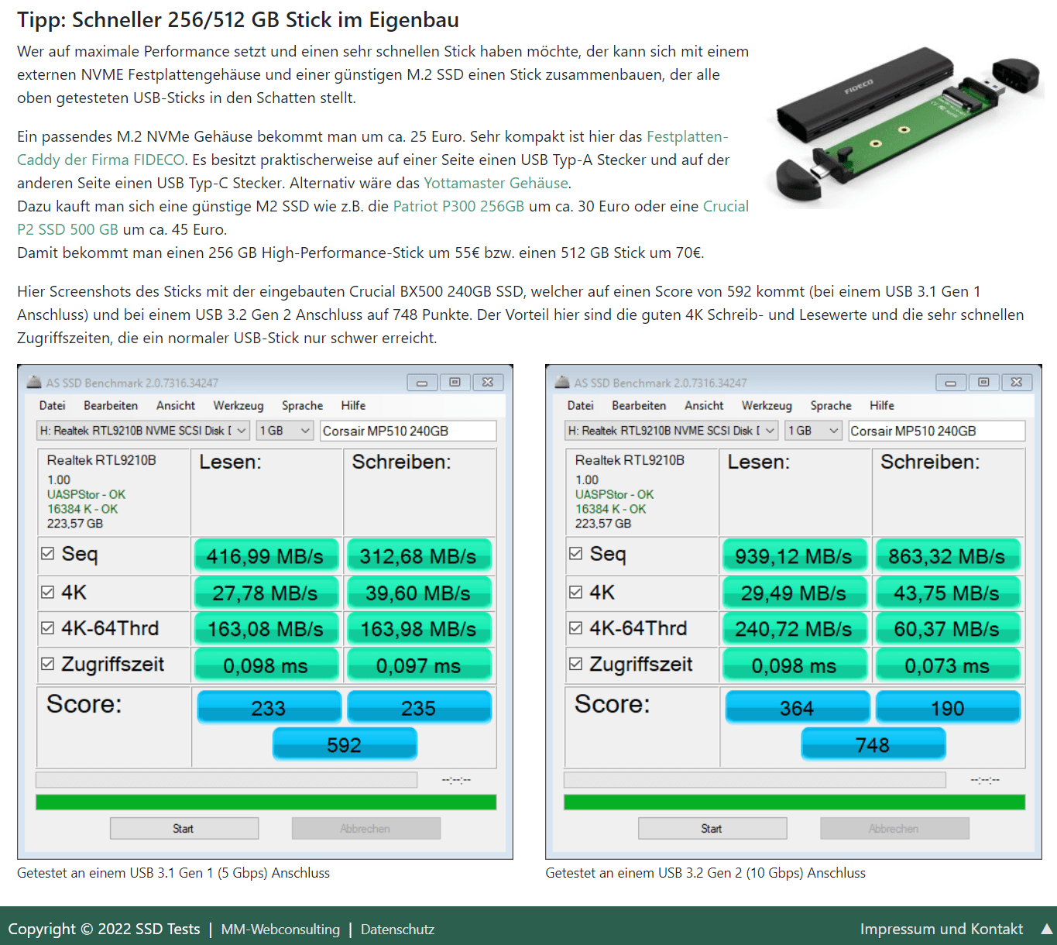Open Werkzeug menu in left window
The width and height of the screenshot is (1057, 945).
point(239,405)
